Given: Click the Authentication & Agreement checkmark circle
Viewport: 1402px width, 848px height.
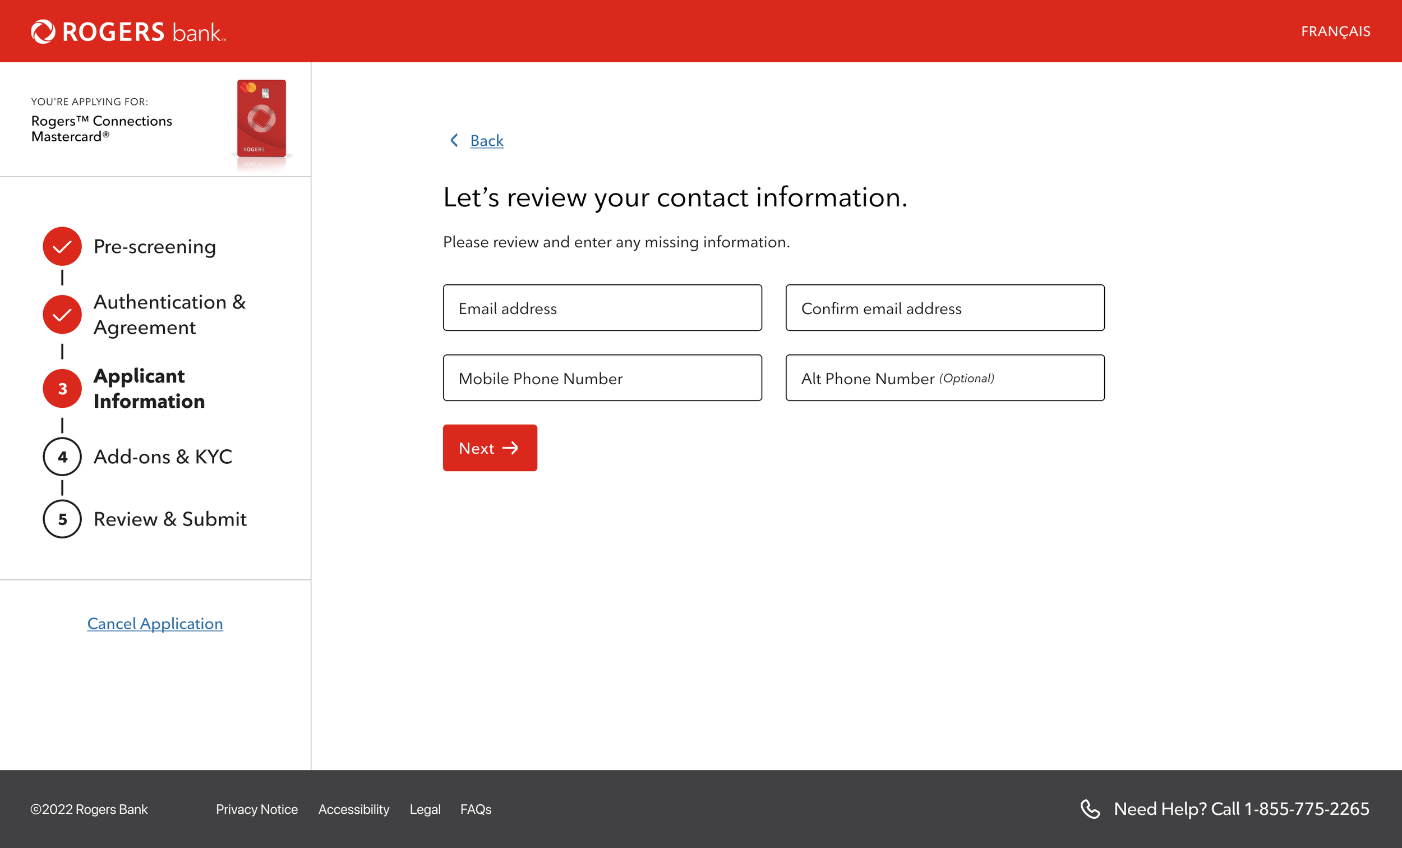Looking at the screenshot, I should (63, 314).
